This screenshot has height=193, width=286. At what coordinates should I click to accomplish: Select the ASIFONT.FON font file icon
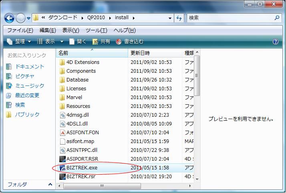coord(62,133)
